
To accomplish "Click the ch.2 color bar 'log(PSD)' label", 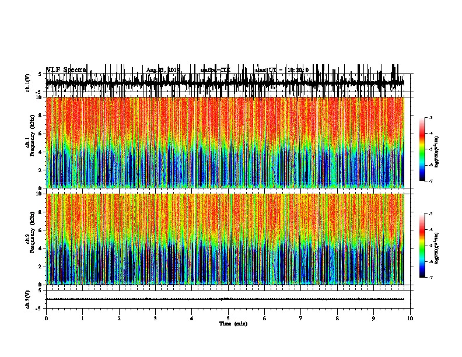I will click(437, 248).
